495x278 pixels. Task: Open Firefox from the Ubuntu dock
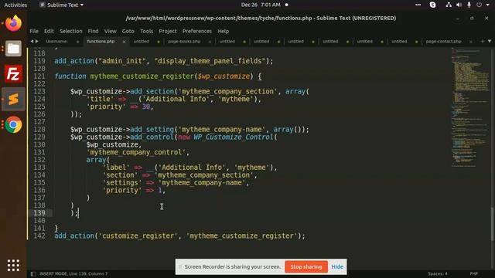click(x=13, y=23)
